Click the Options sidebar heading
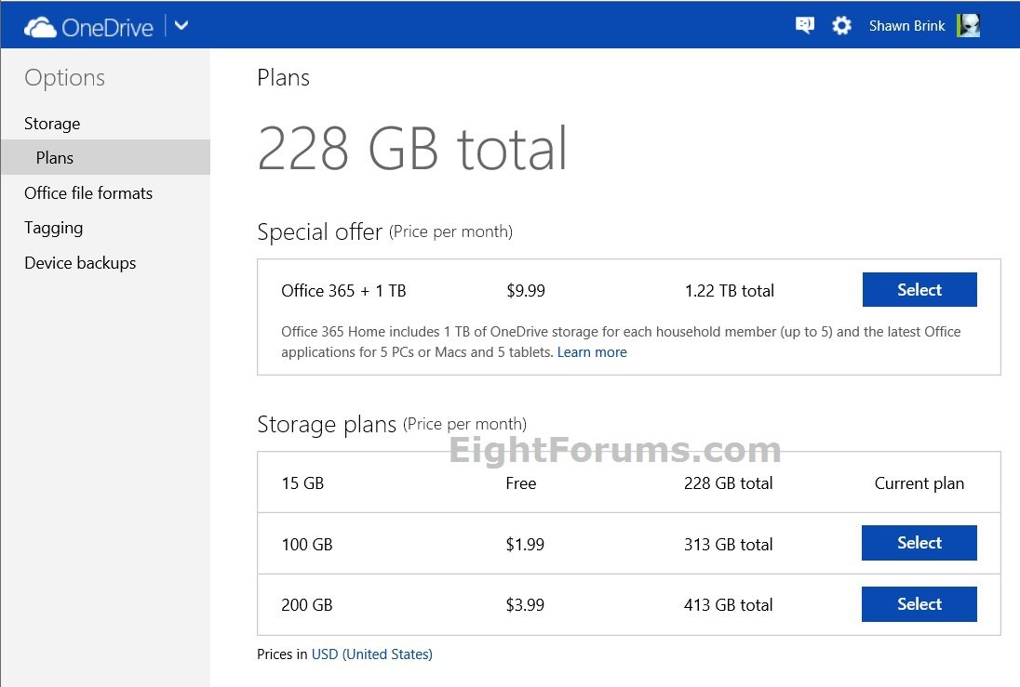Image resolution: width=1020 pixels, height=687 pixels. (64, 78)
